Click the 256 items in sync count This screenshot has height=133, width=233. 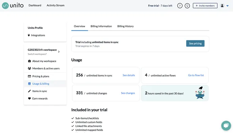79,75
